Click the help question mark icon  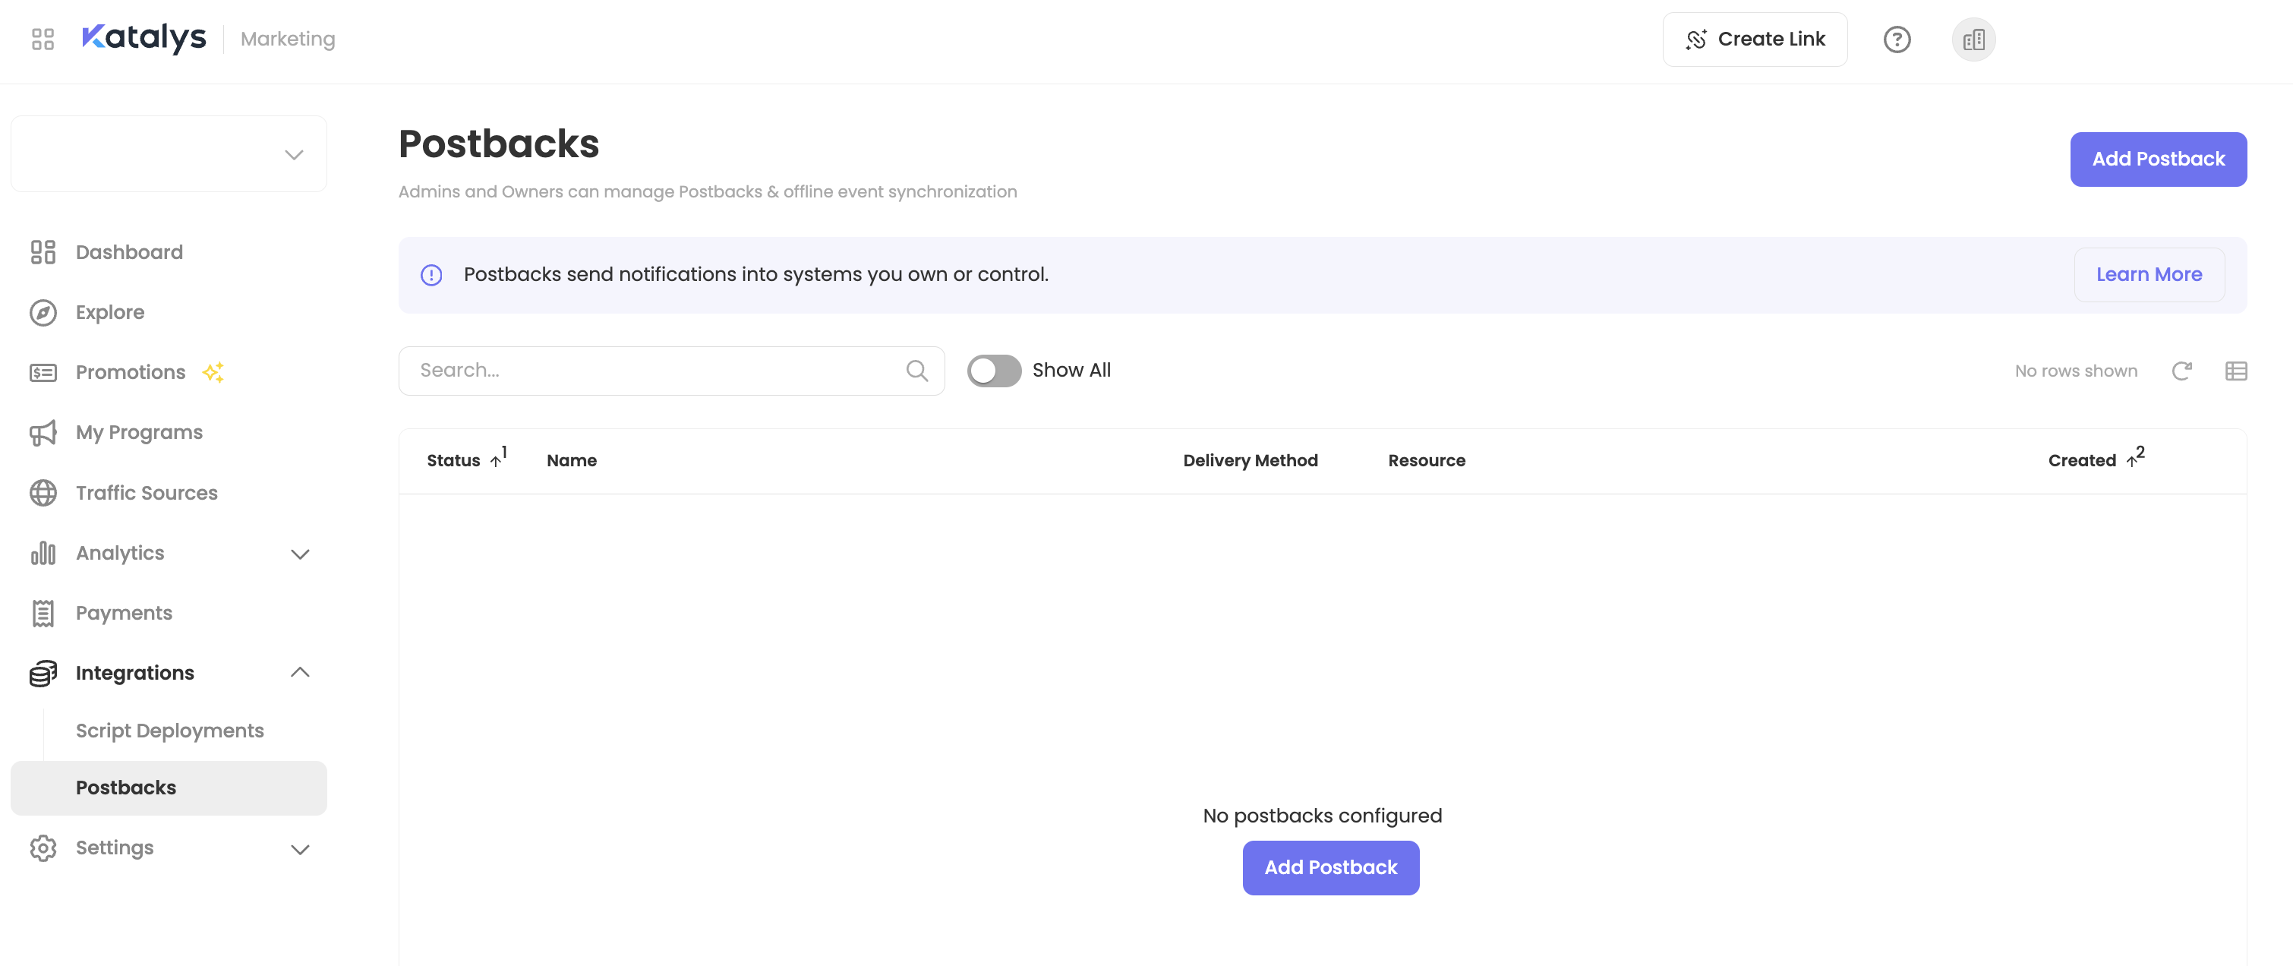point(1896,39)
